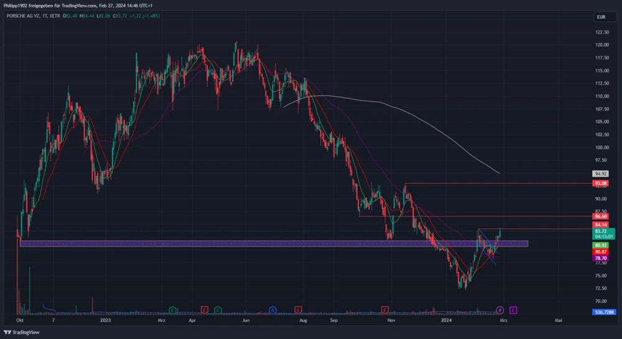
Task: Select the 86.60 red price label
Action: click(600, 216)
